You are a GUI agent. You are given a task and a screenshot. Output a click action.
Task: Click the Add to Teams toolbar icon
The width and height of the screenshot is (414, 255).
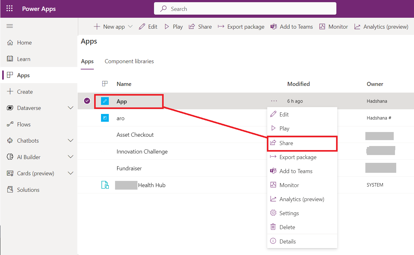click(274, 26)
